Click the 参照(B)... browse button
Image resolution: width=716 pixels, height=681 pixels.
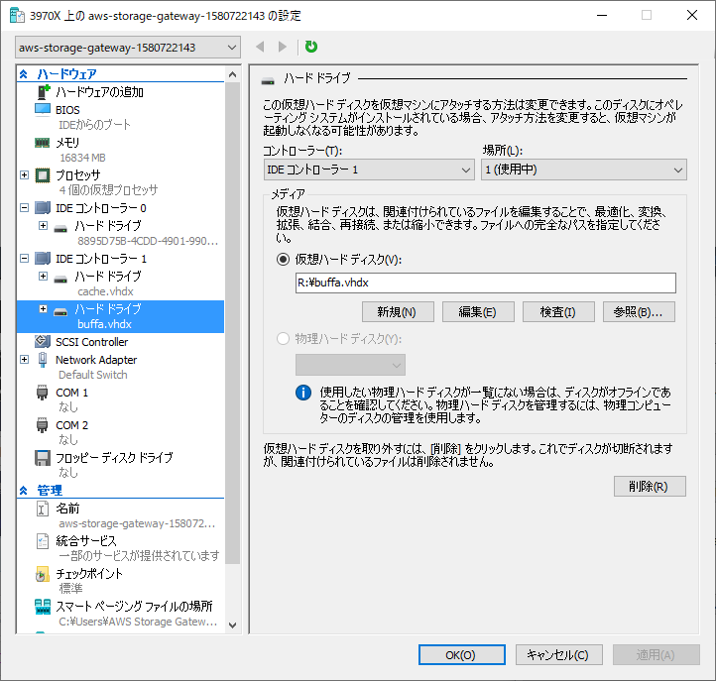tap(639, 311)
